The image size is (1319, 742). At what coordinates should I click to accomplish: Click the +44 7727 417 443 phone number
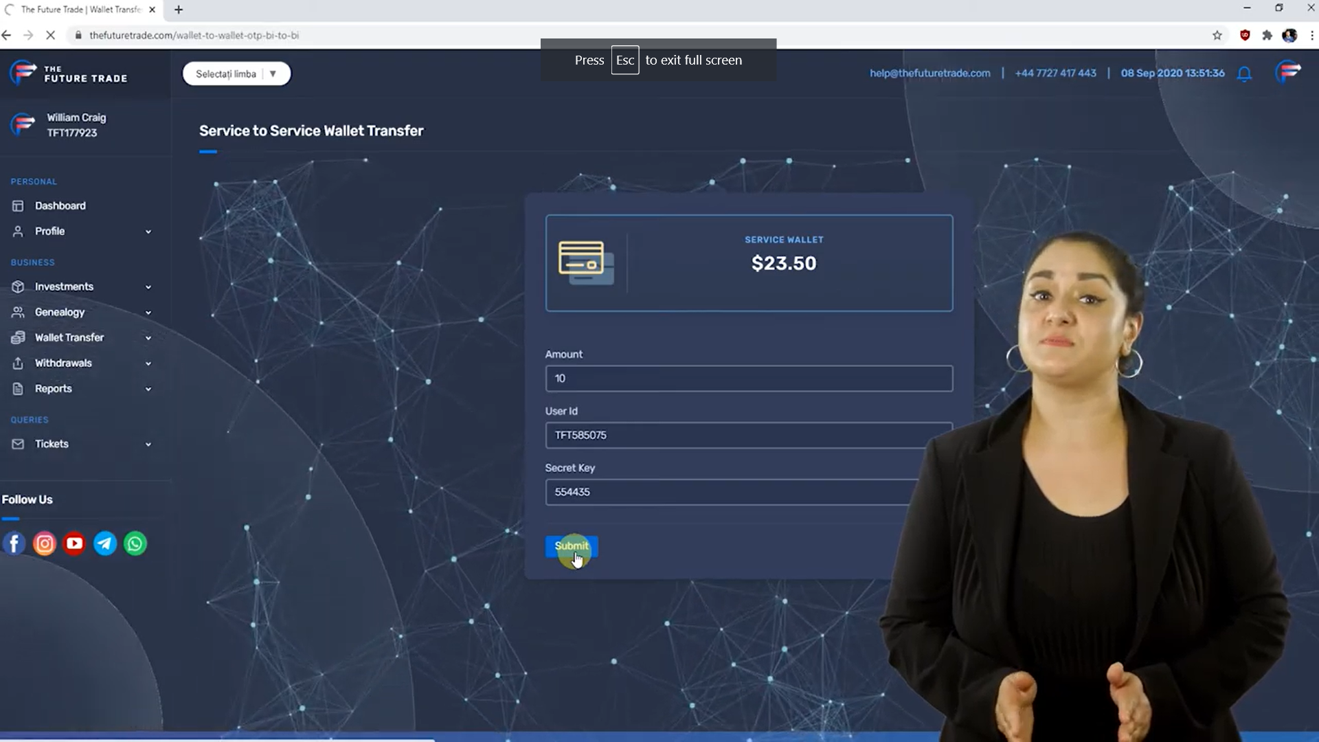tap(1055, 73)
